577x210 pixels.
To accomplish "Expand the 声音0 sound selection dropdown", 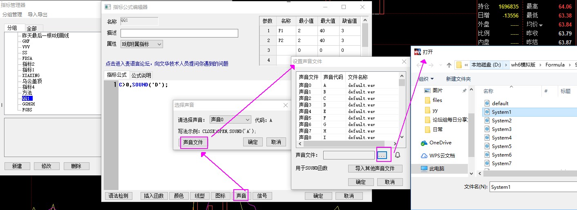I will [230, 120].
